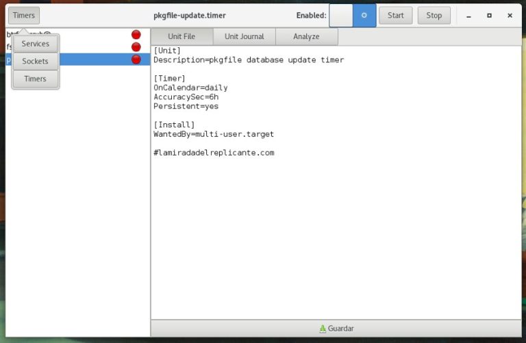The width and height of the screenshot is (526, 343).
Task: Click the Stop button
Action: (x=434, y=16)
